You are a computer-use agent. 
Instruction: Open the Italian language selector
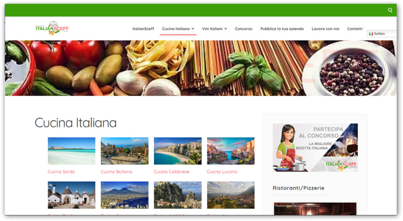[x=382, y=34]
